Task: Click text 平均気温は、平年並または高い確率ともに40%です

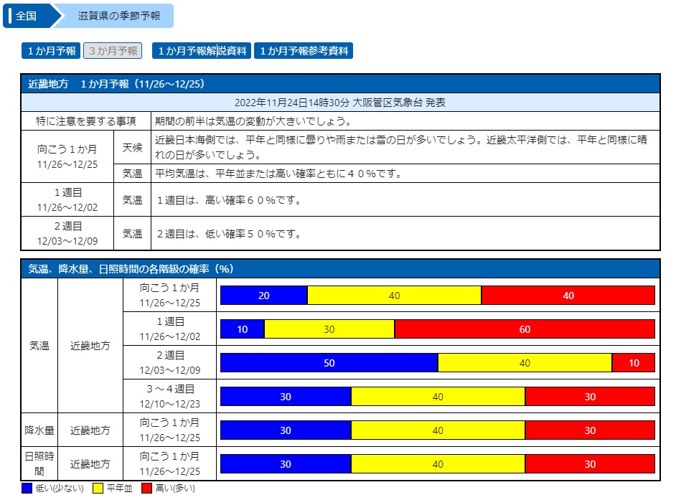Action: (278, 174)
